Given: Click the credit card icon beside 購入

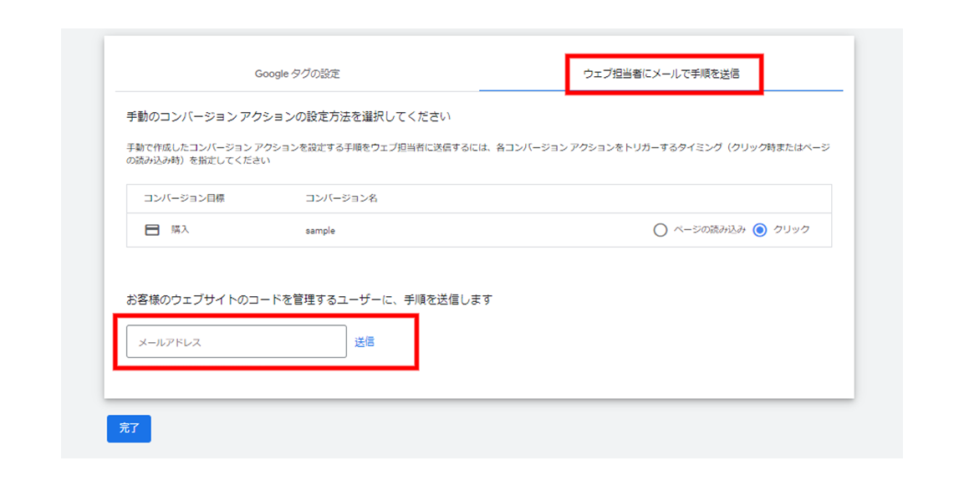Looking at the screenshot, I should tap(152, 230).
